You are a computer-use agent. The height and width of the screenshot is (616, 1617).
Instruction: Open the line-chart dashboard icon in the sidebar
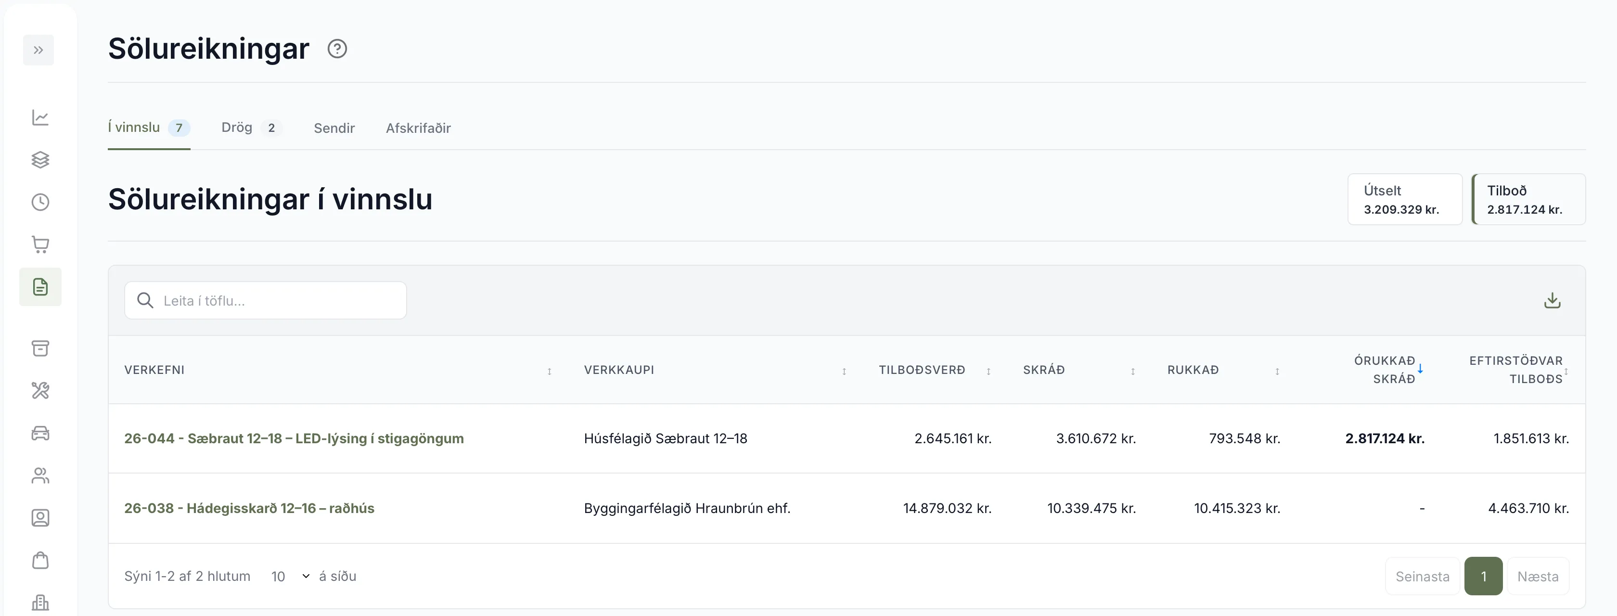[40, 117]
